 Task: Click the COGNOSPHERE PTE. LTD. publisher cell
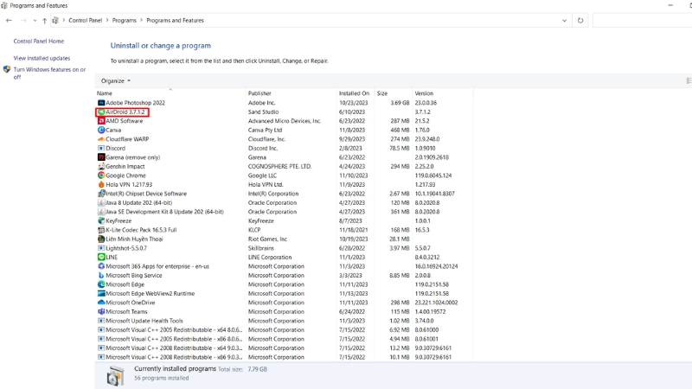[x=279, y=166]
